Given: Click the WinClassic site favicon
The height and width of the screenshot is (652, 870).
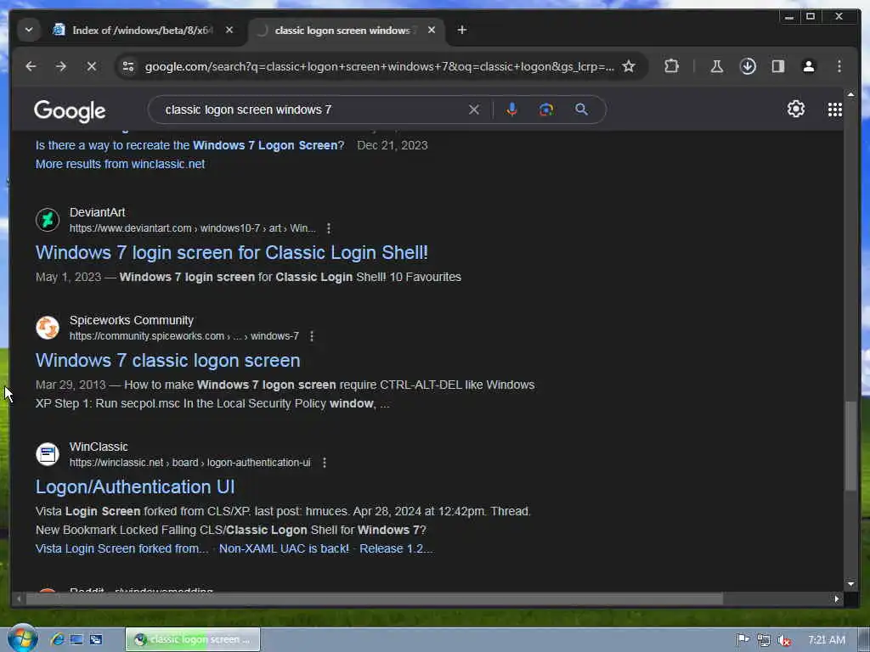Looking at the screenshot, I should [x=48, y=453].
